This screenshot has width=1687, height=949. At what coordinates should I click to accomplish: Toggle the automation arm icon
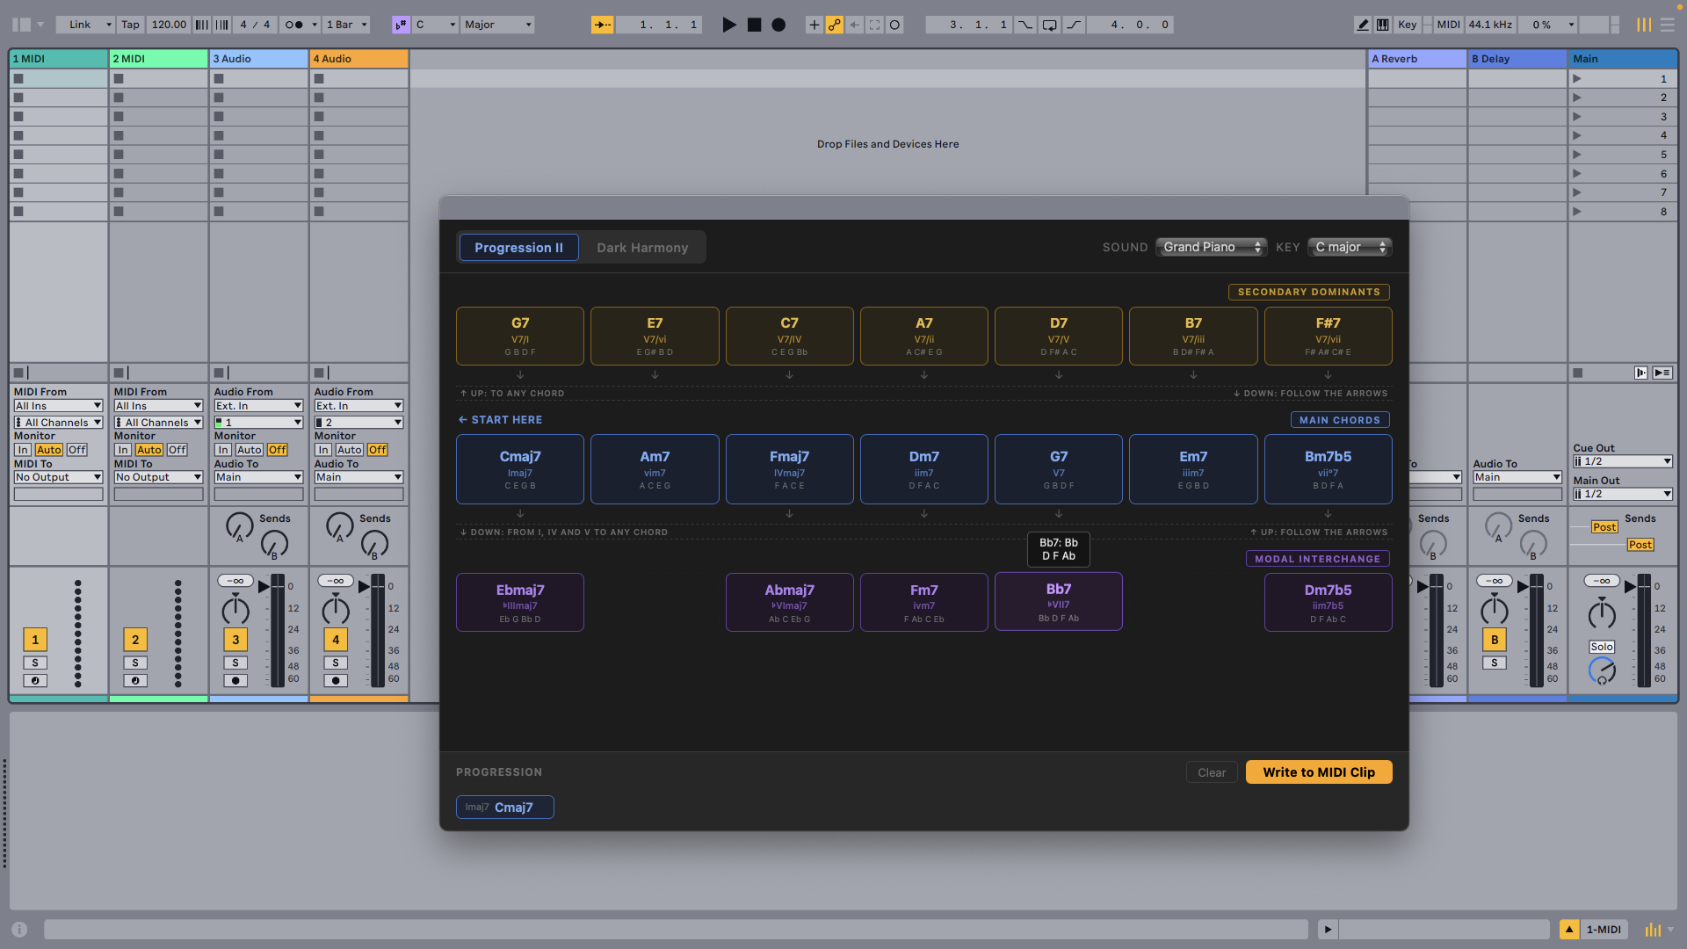pyautogui.click(x=834, y=25)
